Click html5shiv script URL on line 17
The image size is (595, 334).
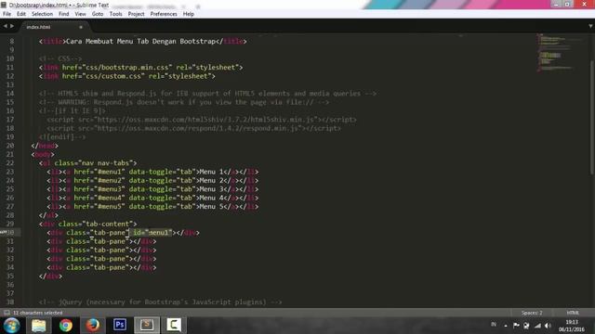coord(205,120)
